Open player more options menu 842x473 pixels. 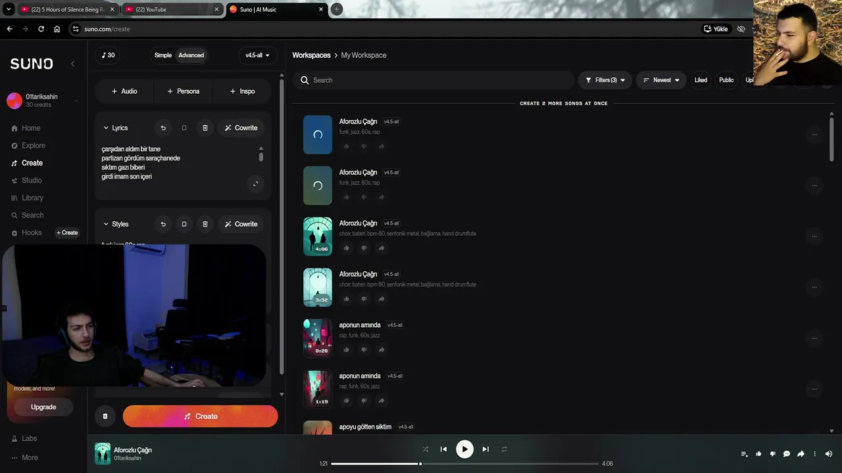pos(814,454)
